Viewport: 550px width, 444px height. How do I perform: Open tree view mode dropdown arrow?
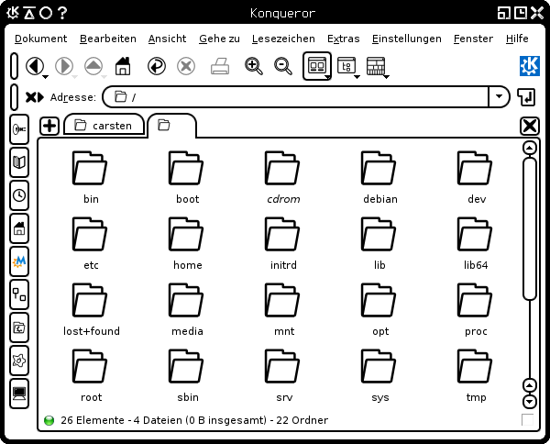tap(357, 76)
